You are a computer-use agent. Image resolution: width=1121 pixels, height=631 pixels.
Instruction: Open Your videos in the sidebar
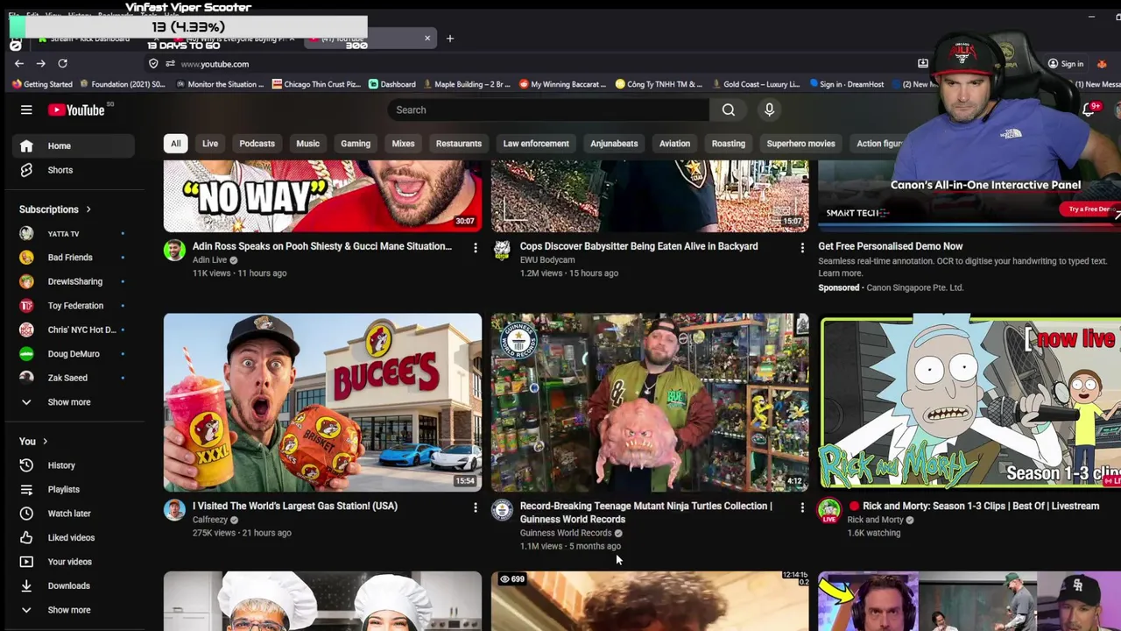click(x=74, y=562)
